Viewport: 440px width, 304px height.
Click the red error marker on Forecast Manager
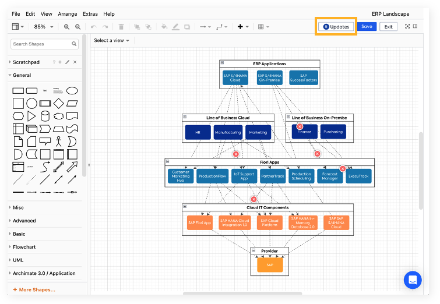pos(343,168)
